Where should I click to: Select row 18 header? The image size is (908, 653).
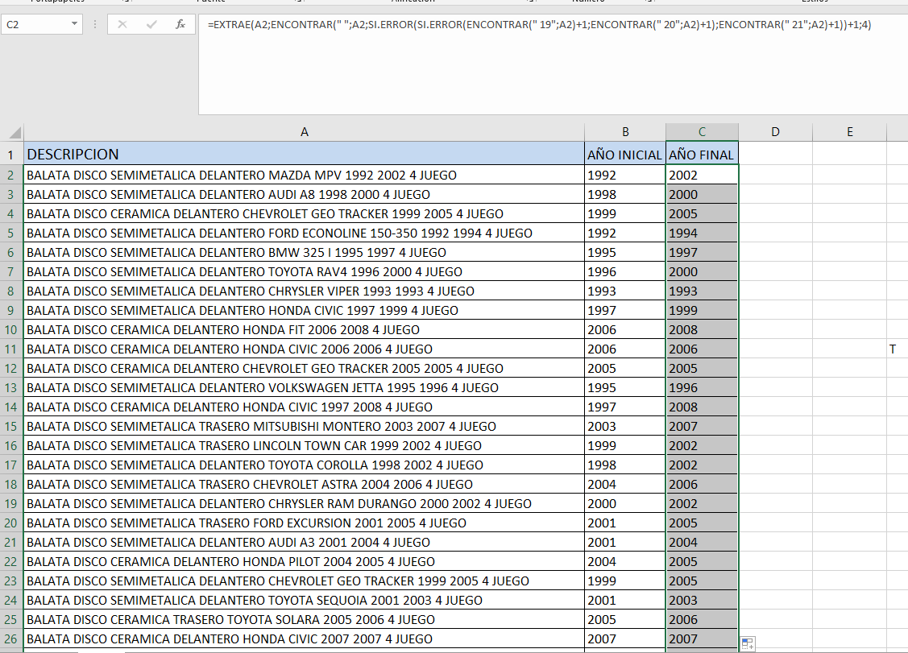pos(11,484)
